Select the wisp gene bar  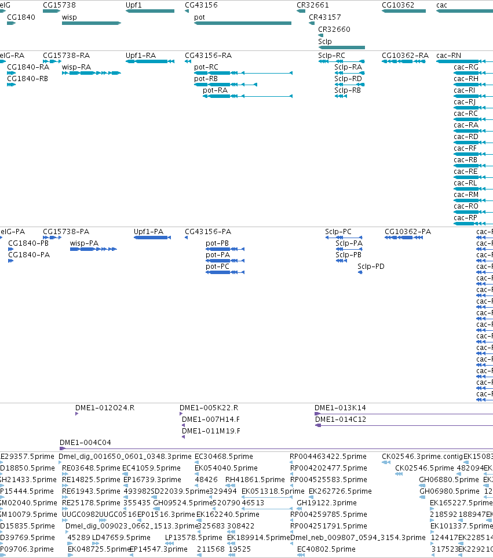(92, 23)
